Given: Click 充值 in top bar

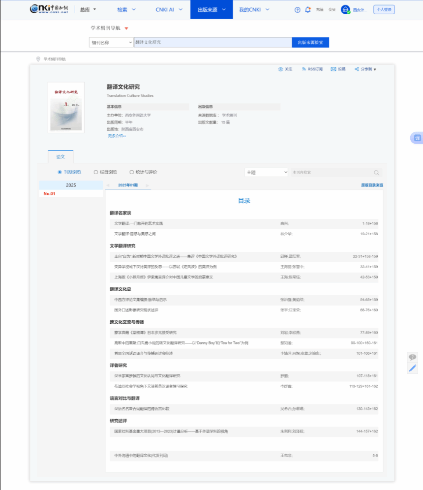Looking at the screenshot, I should tap(320, 10).
